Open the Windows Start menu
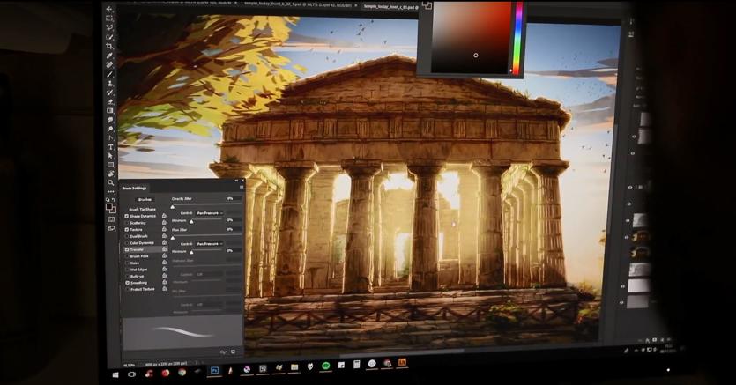The image size is (736, 385). coord(115,374)
